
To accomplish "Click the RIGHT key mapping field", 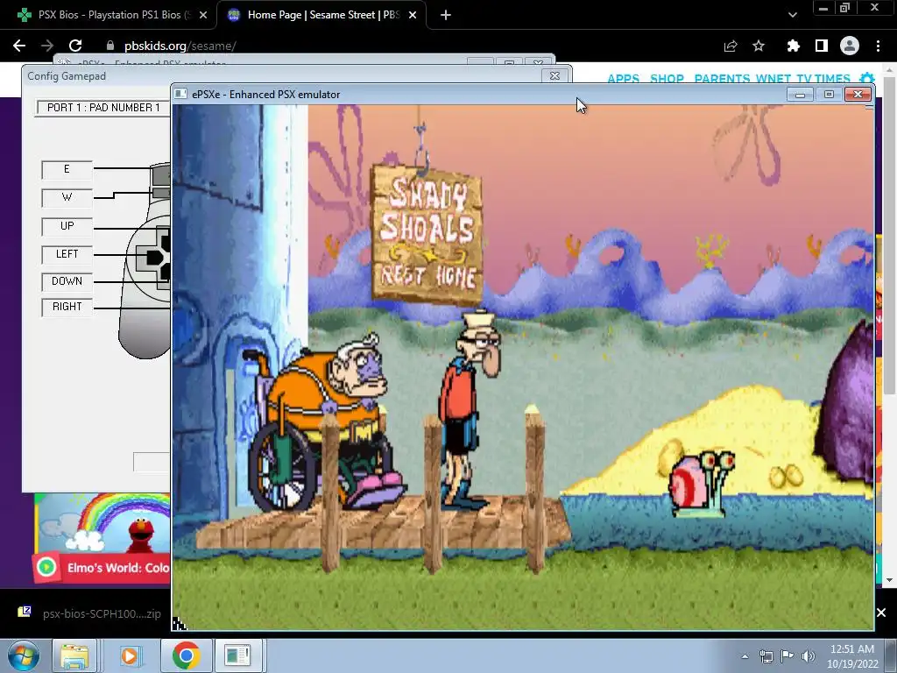I will (x=67, y=307).
